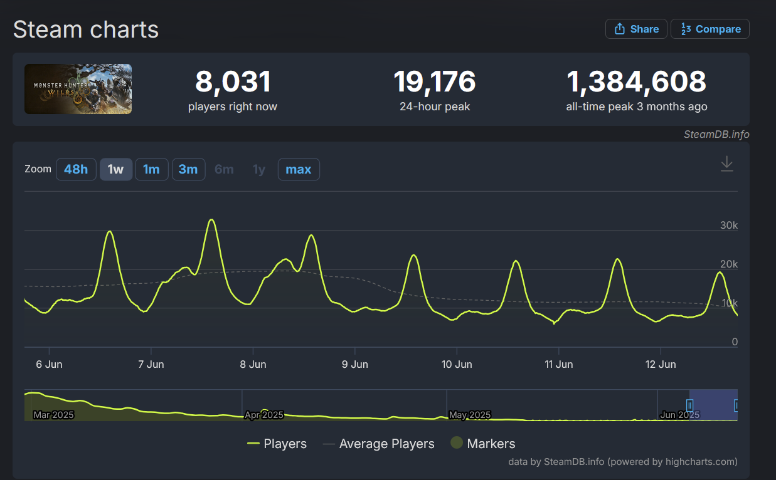Click the 9 Jun axis label
The width and height of the screenshot is (776, 480).
[355, 364]
